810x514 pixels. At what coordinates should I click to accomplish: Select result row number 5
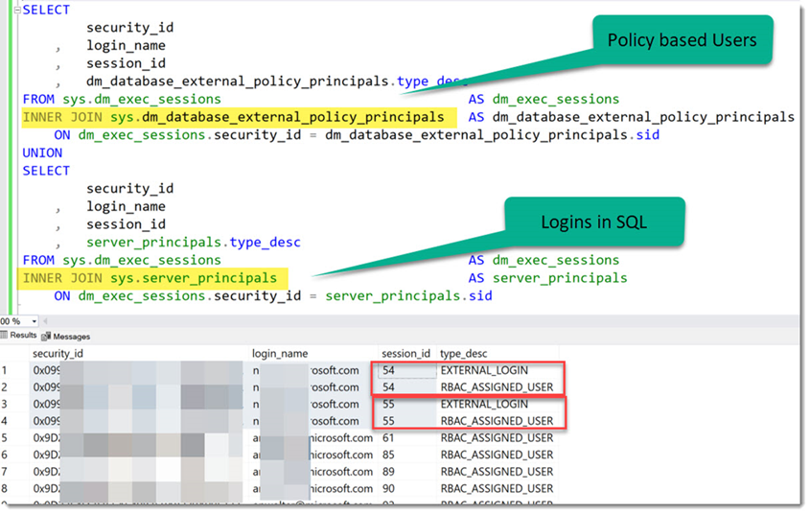coord(5,438)
